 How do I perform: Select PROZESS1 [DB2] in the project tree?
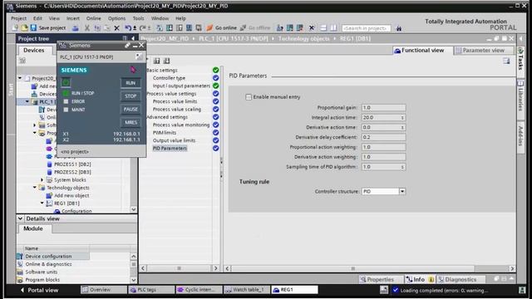(x=72, y=164)
